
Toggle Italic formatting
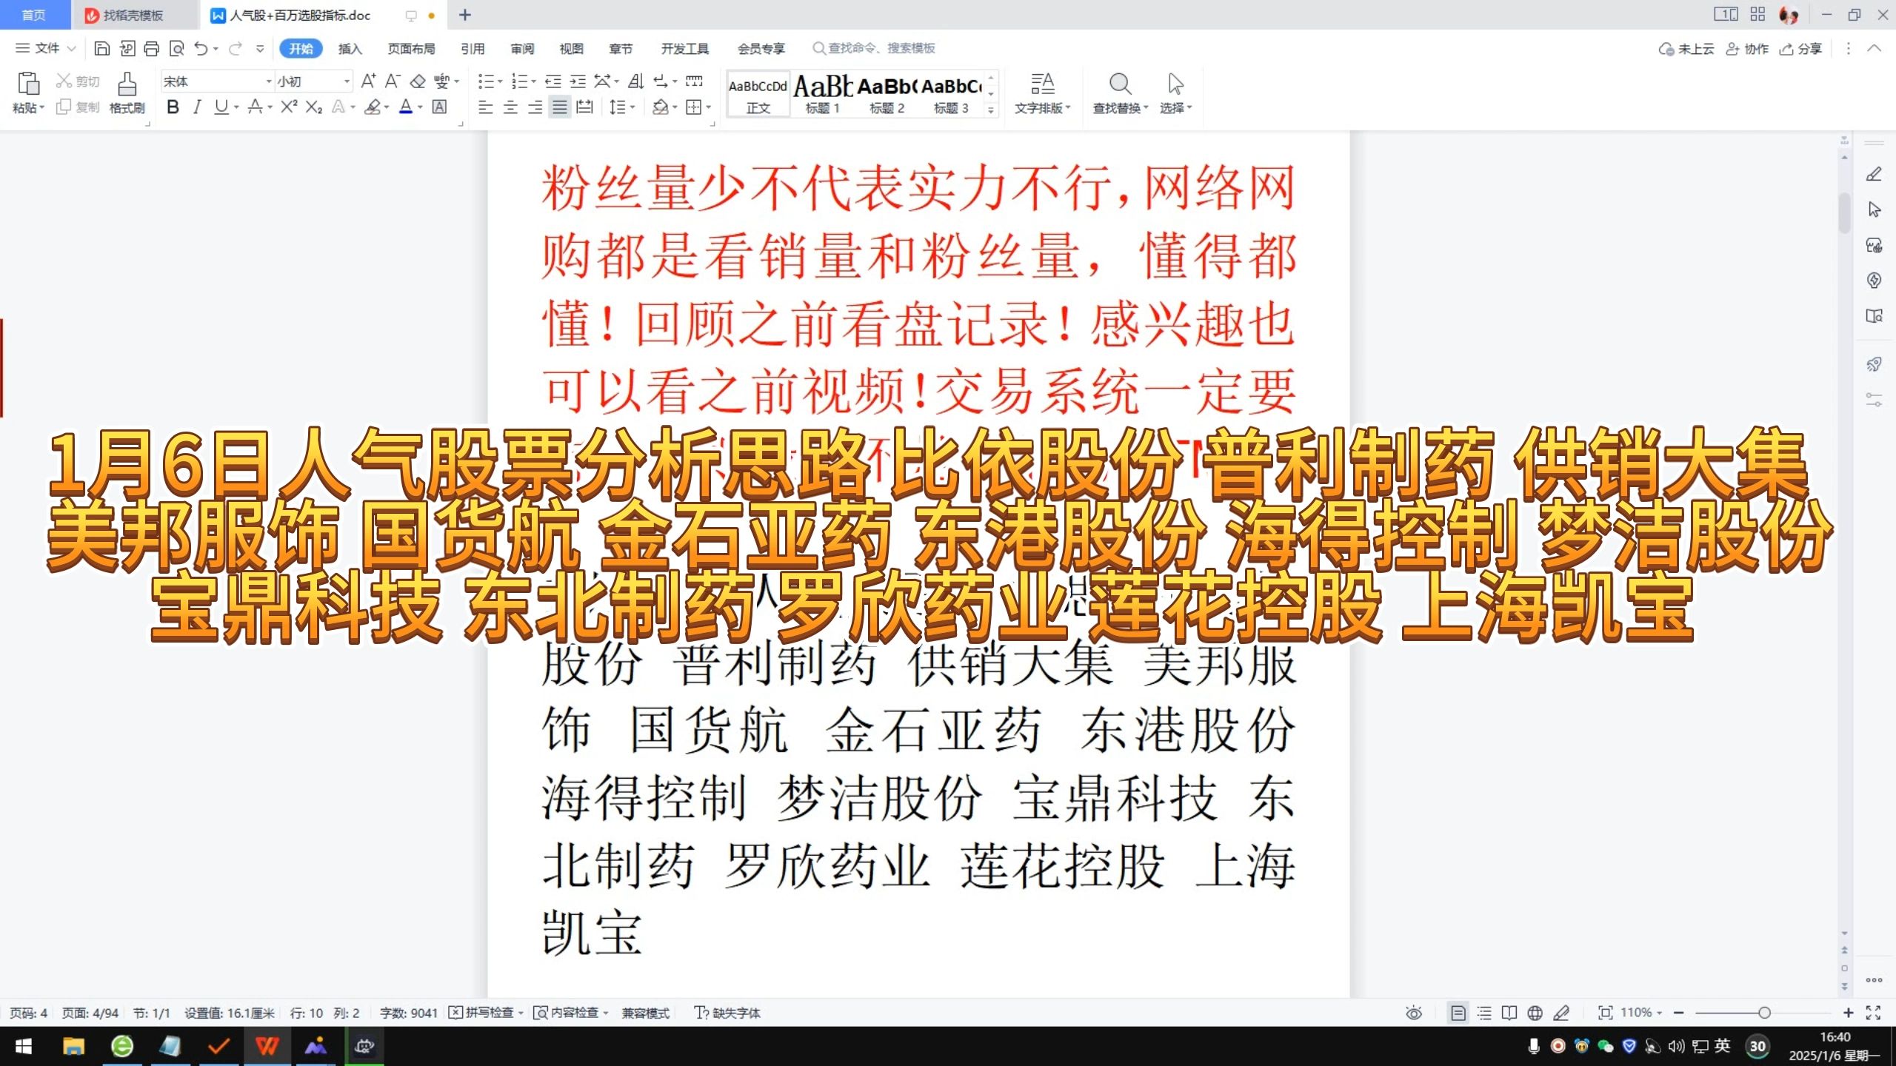click(197, 107)
